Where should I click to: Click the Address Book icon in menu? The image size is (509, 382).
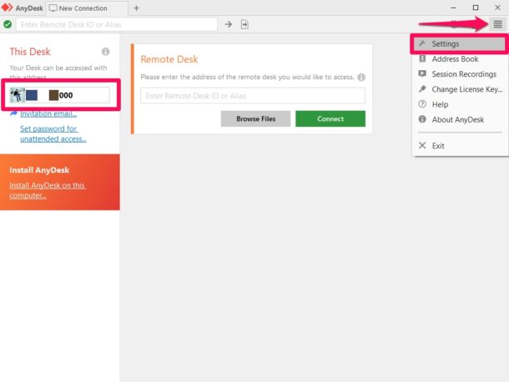422,58
